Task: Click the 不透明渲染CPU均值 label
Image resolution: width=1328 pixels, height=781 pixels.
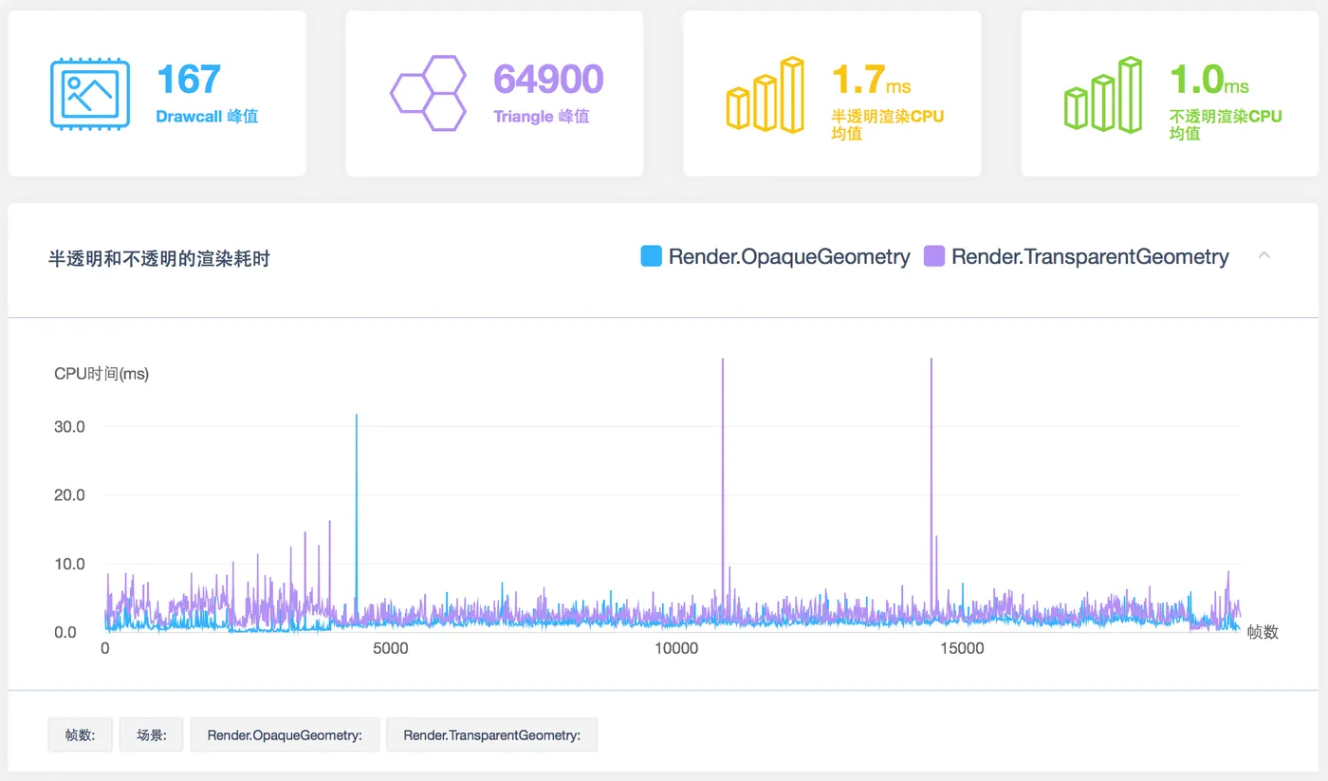Action: point(1226,124)
